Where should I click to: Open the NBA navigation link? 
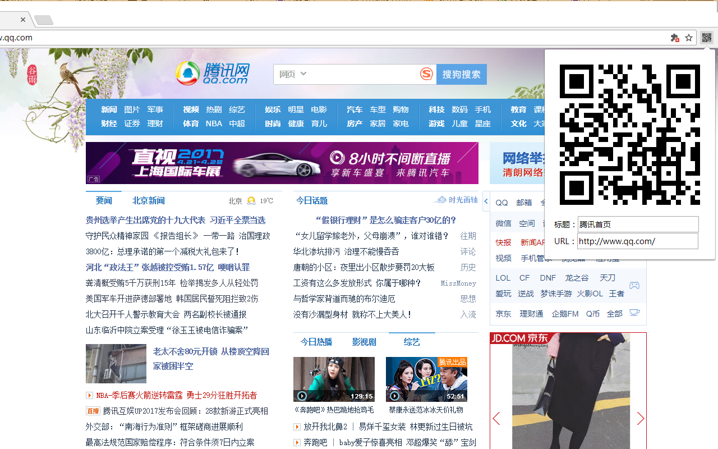pos(214,123)
